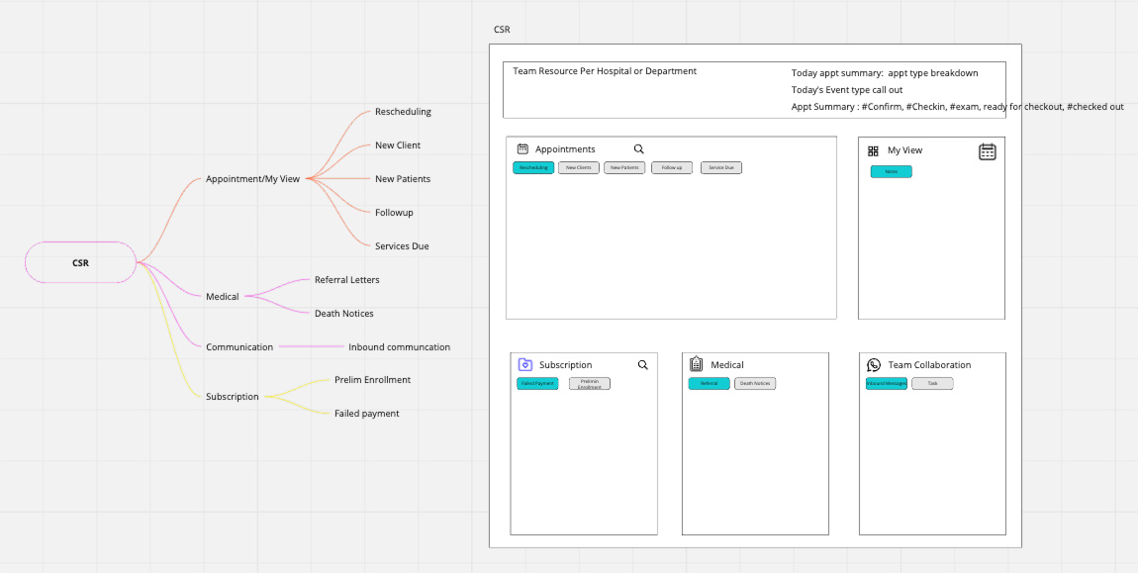Click the Notes button in My View
Screen dimensions: 1138x573
click(891, 172)
